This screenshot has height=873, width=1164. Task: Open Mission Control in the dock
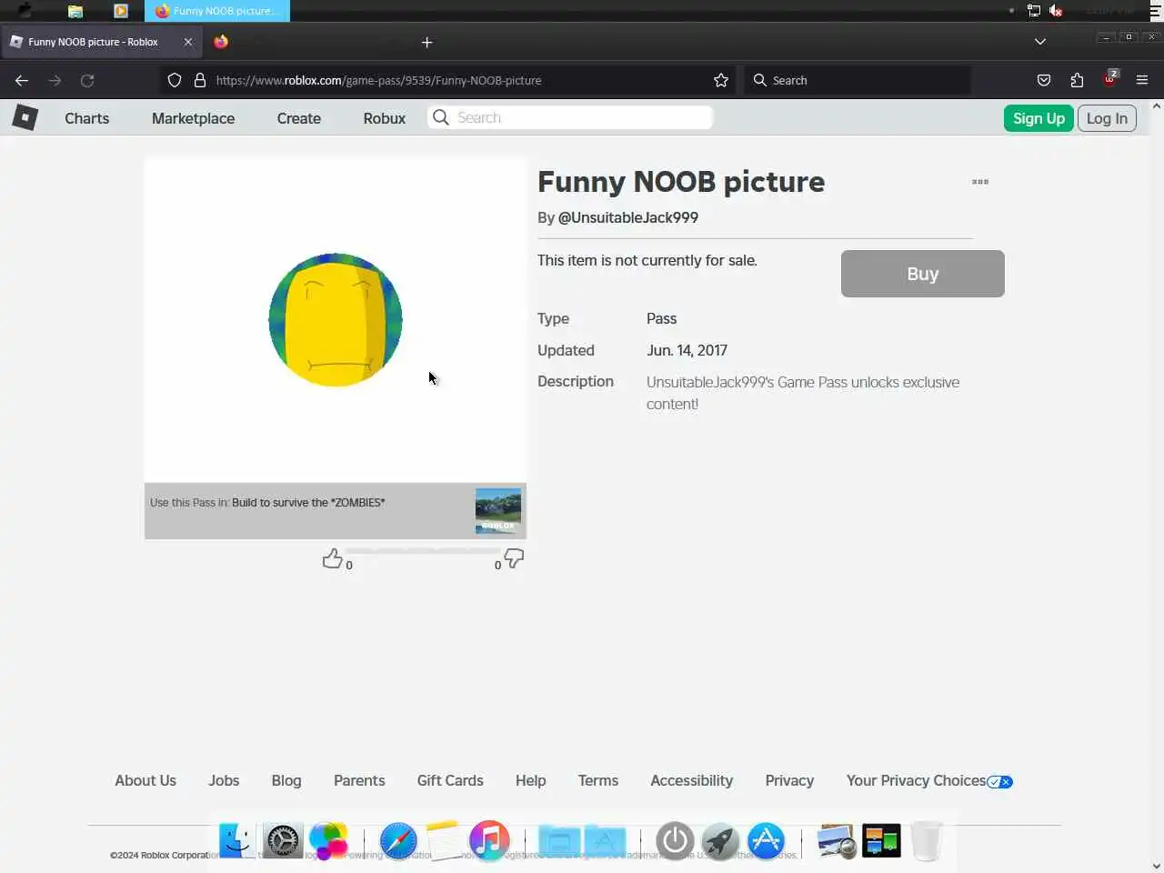tap(881, 841)
